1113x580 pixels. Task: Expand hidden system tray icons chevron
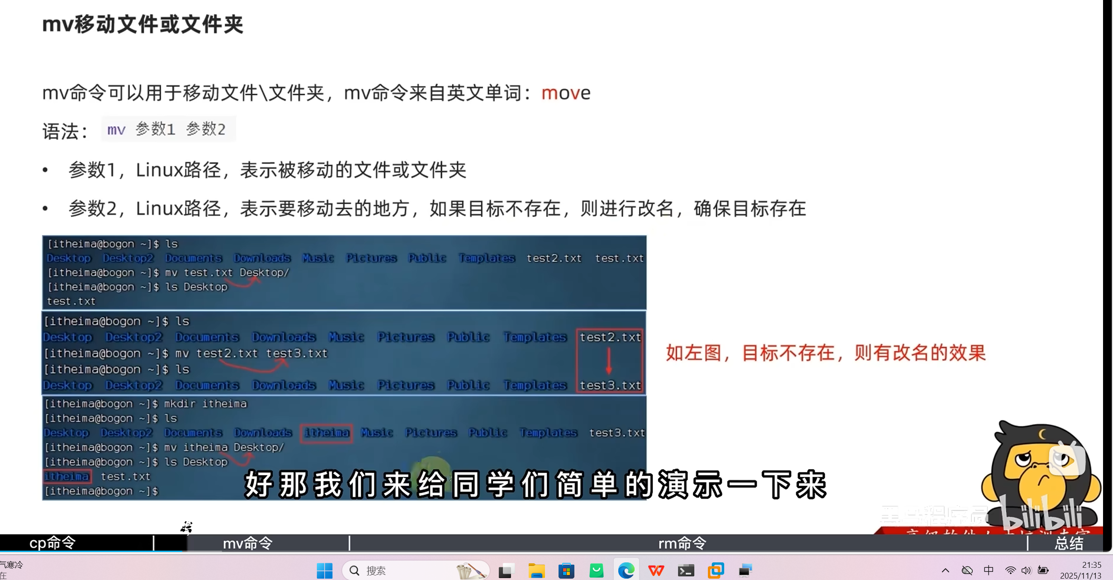click(946, 571)
